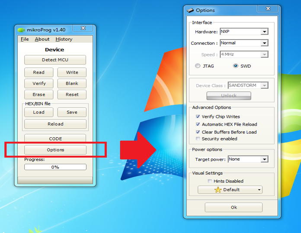Open the Target power dropdown
Image resolution: width=301 pixels, height=233 pixels.
tap(264, 159)
